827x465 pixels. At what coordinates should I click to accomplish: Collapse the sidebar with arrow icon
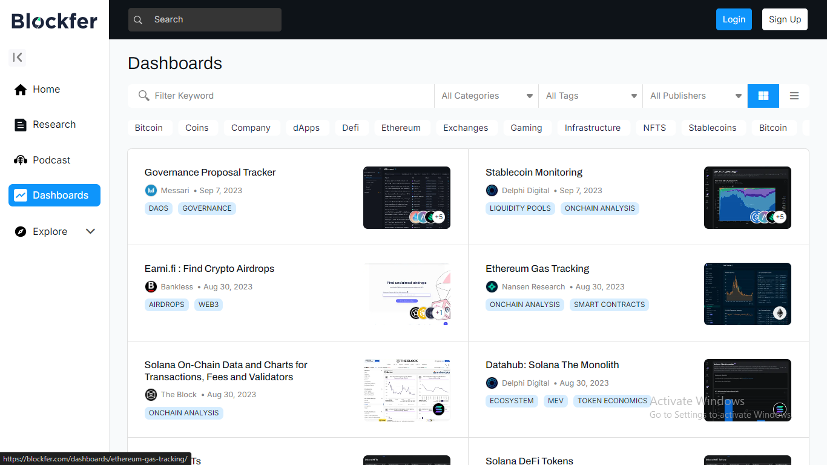(x=18, y=58)
